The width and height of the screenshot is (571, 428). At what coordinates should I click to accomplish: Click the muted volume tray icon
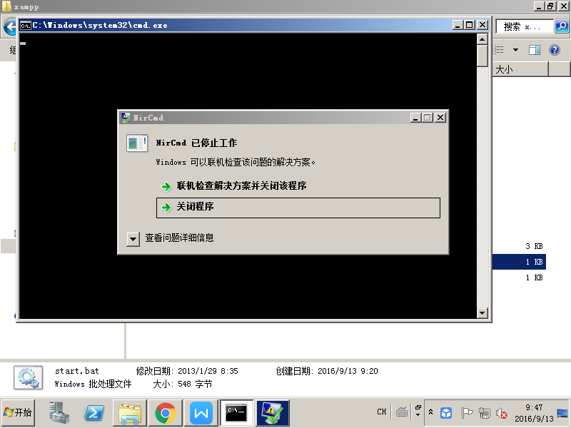coord(502,413)
